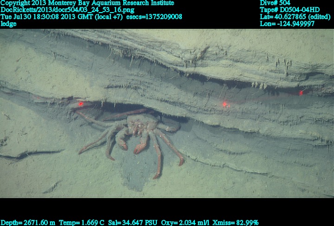The image size is (334, 226).
Task: Click the left red laser dot
Action: coord(81,104)
